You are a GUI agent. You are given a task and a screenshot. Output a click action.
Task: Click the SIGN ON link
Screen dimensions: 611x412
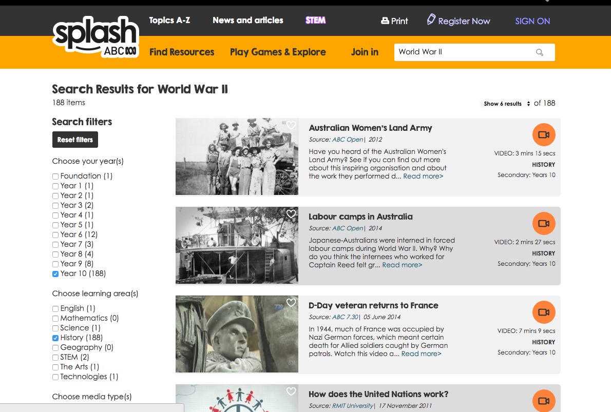pyautogui.click(x=532, y=21)
